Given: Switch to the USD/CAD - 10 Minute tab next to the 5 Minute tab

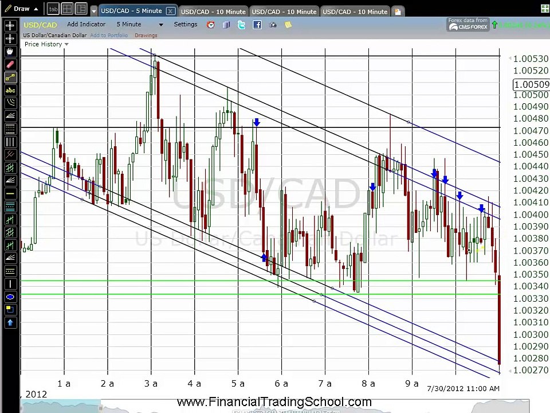Looking at the screenshot, I should coord(213,11).
